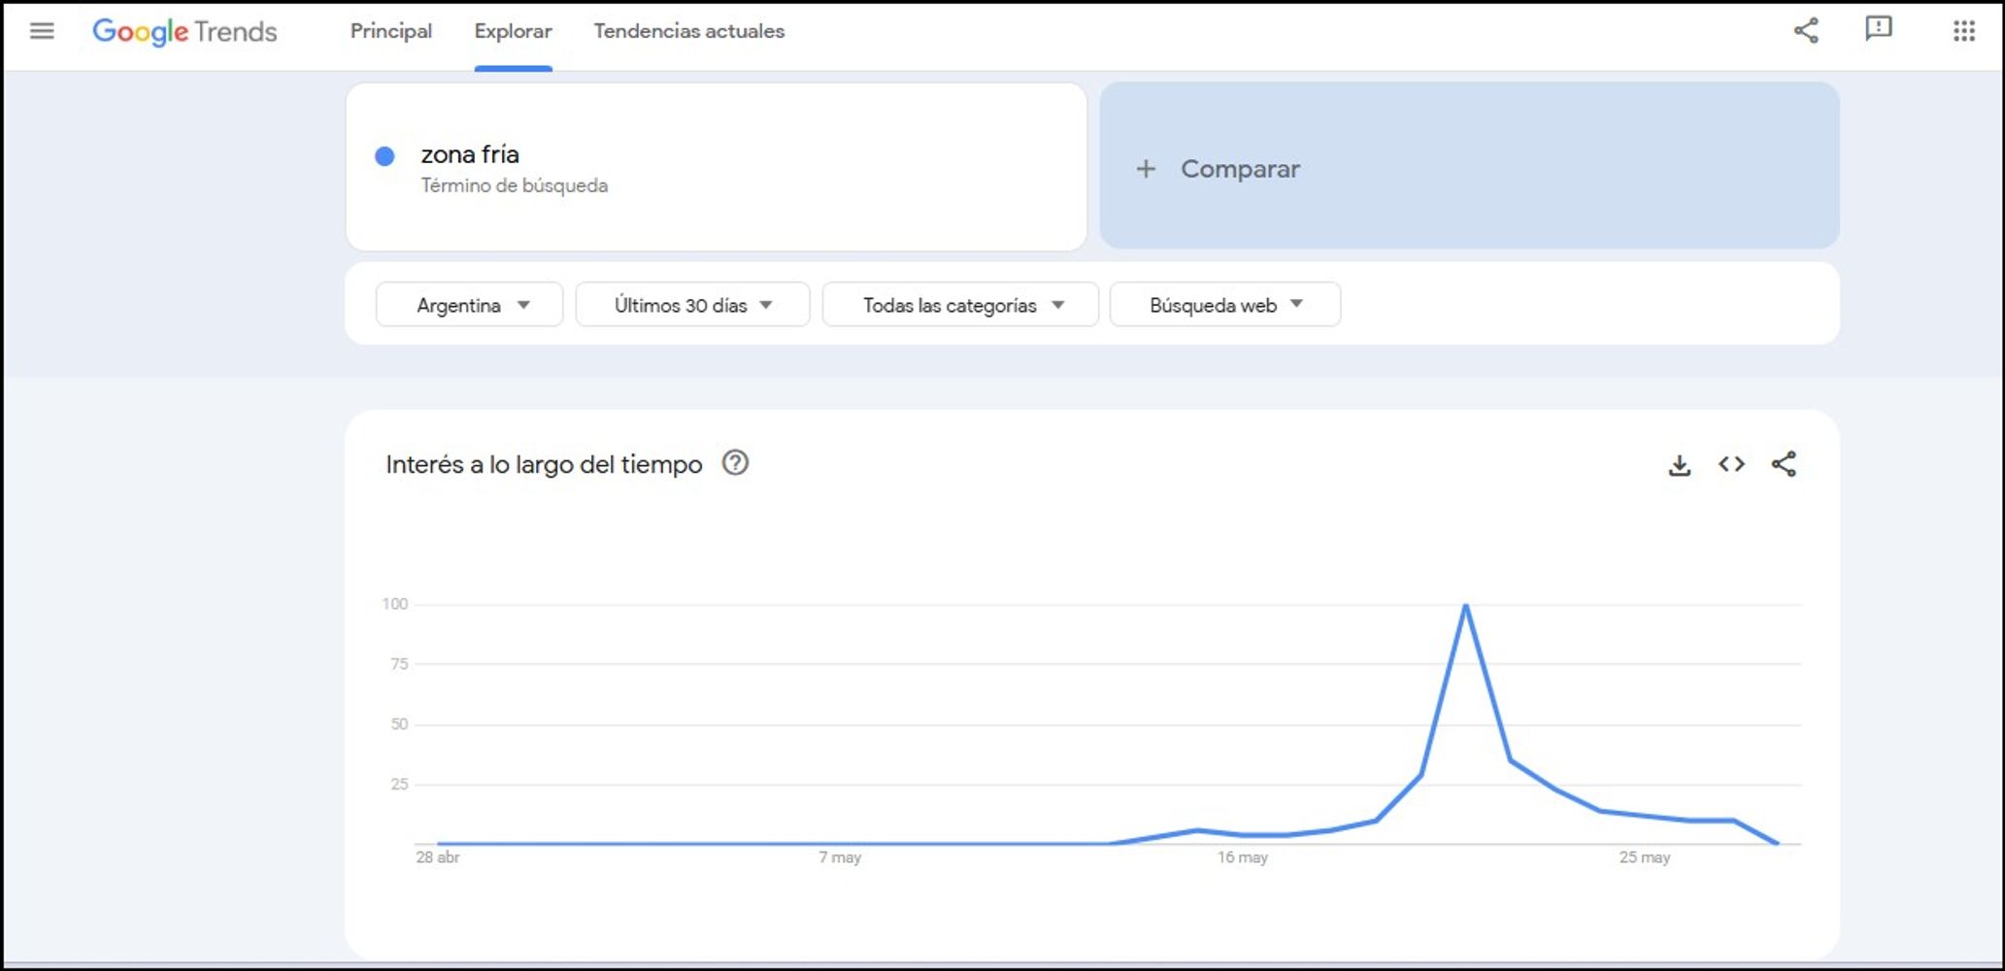2005x971 pixels.
Task: Go to the Principal tab
Action: pos(391,31)
